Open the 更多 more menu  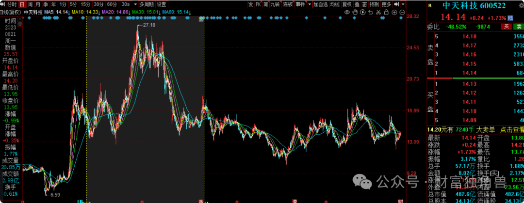[387, 4]
